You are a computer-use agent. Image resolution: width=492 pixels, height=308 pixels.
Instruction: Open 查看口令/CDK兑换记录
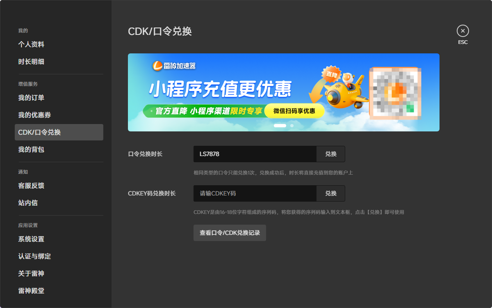pos(230,233)
